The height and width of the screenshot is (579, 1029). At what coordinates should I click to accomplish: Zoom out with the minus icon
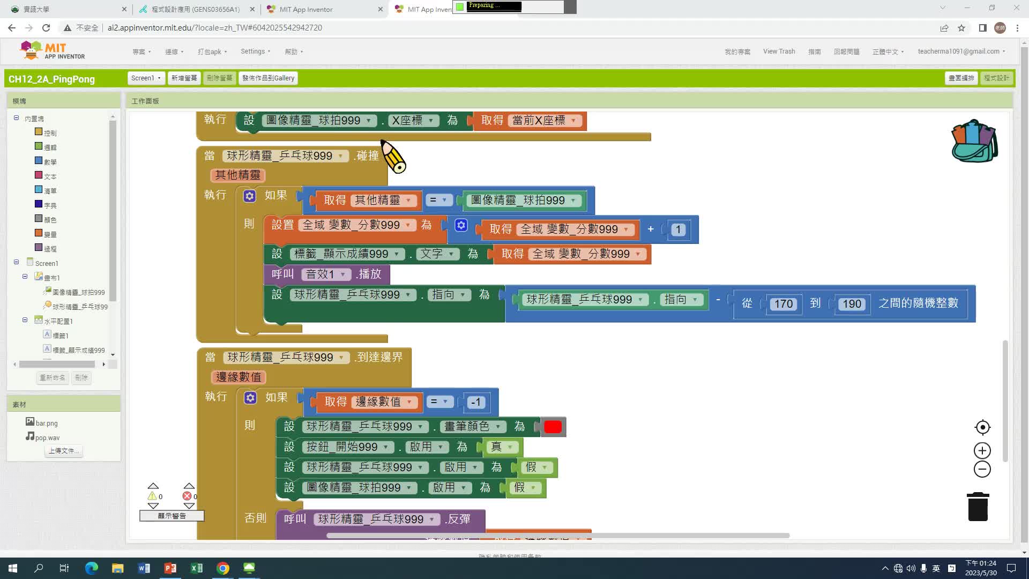tap(982, 469)
